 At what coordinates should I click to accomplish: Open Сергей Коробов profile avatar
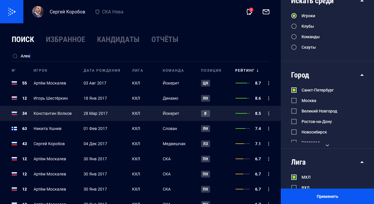tap(38, 12)
